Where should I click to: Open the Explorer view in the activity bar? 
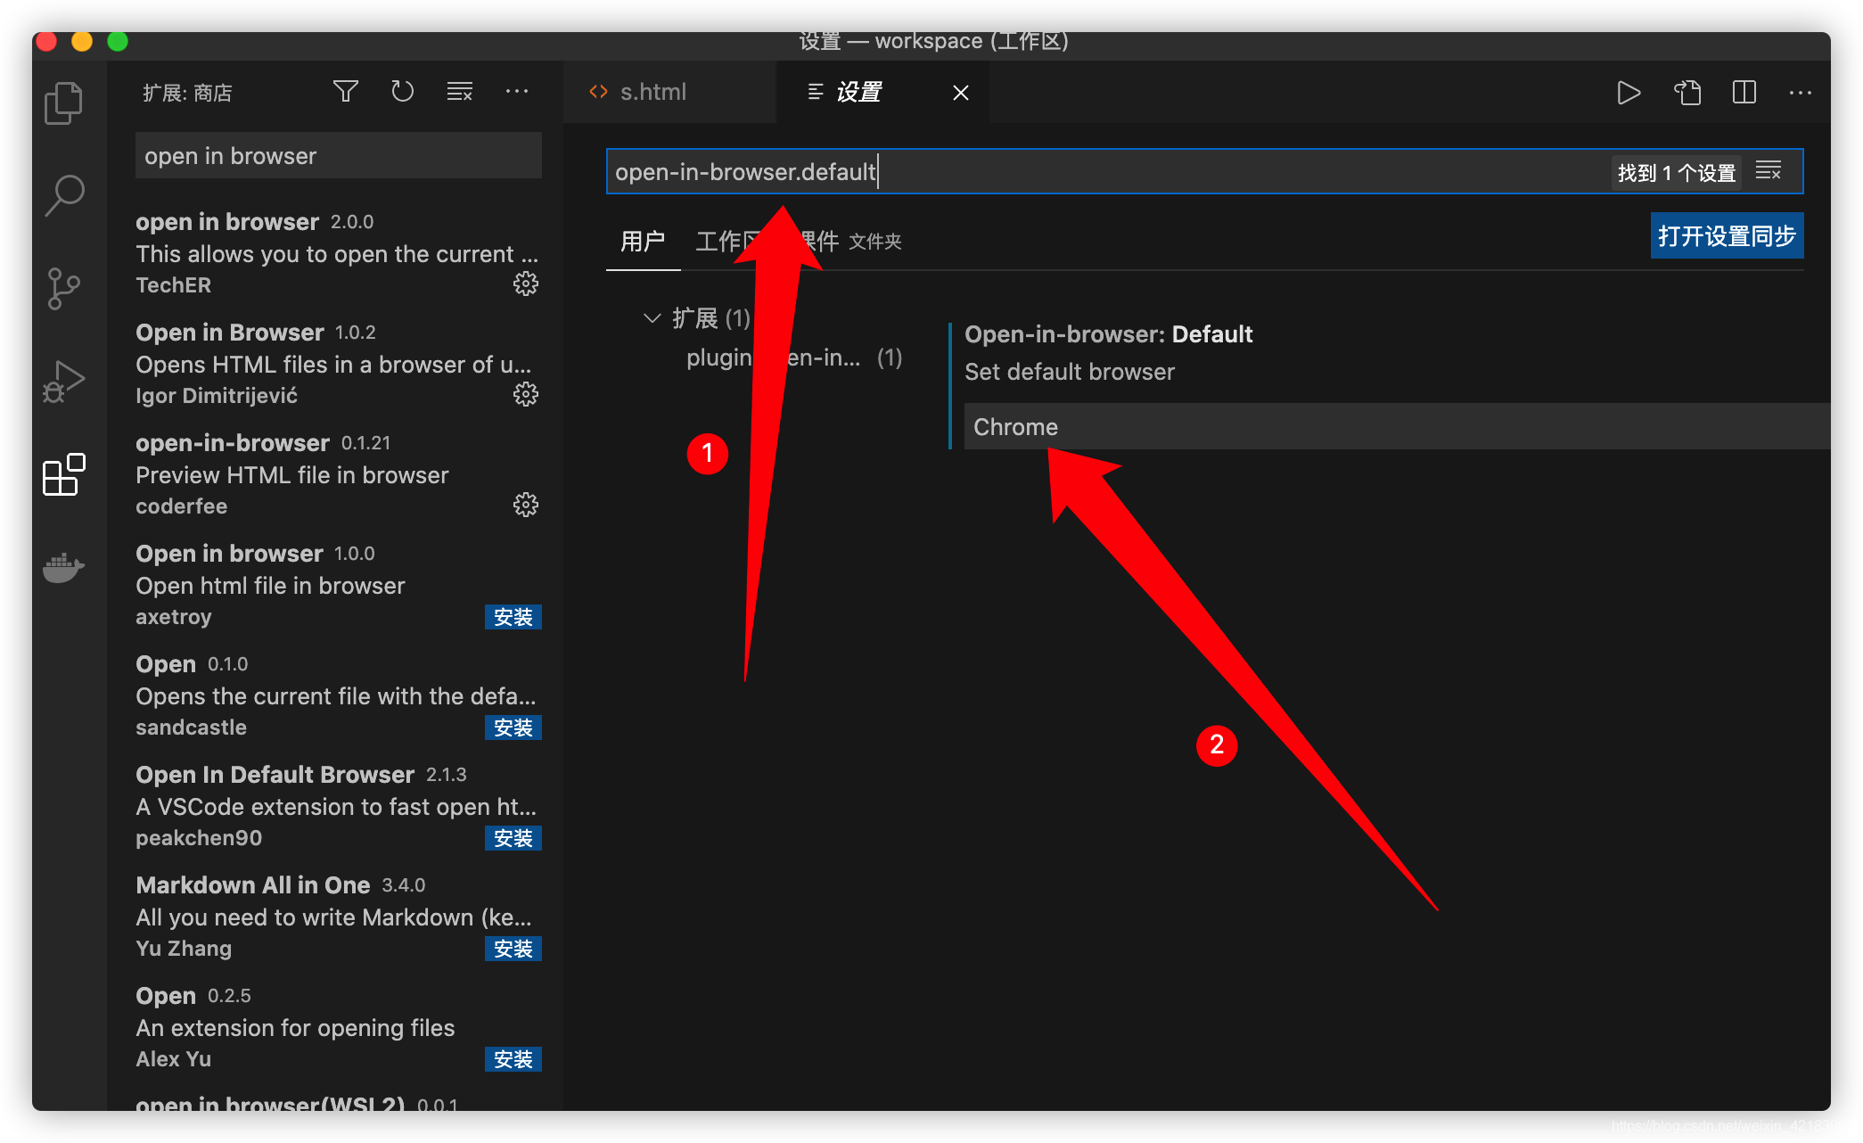(63, 102)
